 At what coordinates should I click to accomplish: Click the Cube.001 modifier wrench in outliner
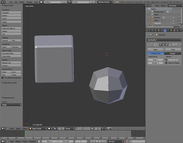168,23
